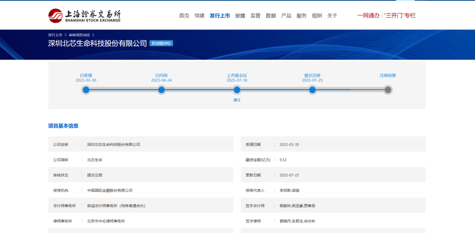The image size is (475, 233).
Task: Click audit status value 提交注册
Action: pyautogui.click(x=95, y=175)
